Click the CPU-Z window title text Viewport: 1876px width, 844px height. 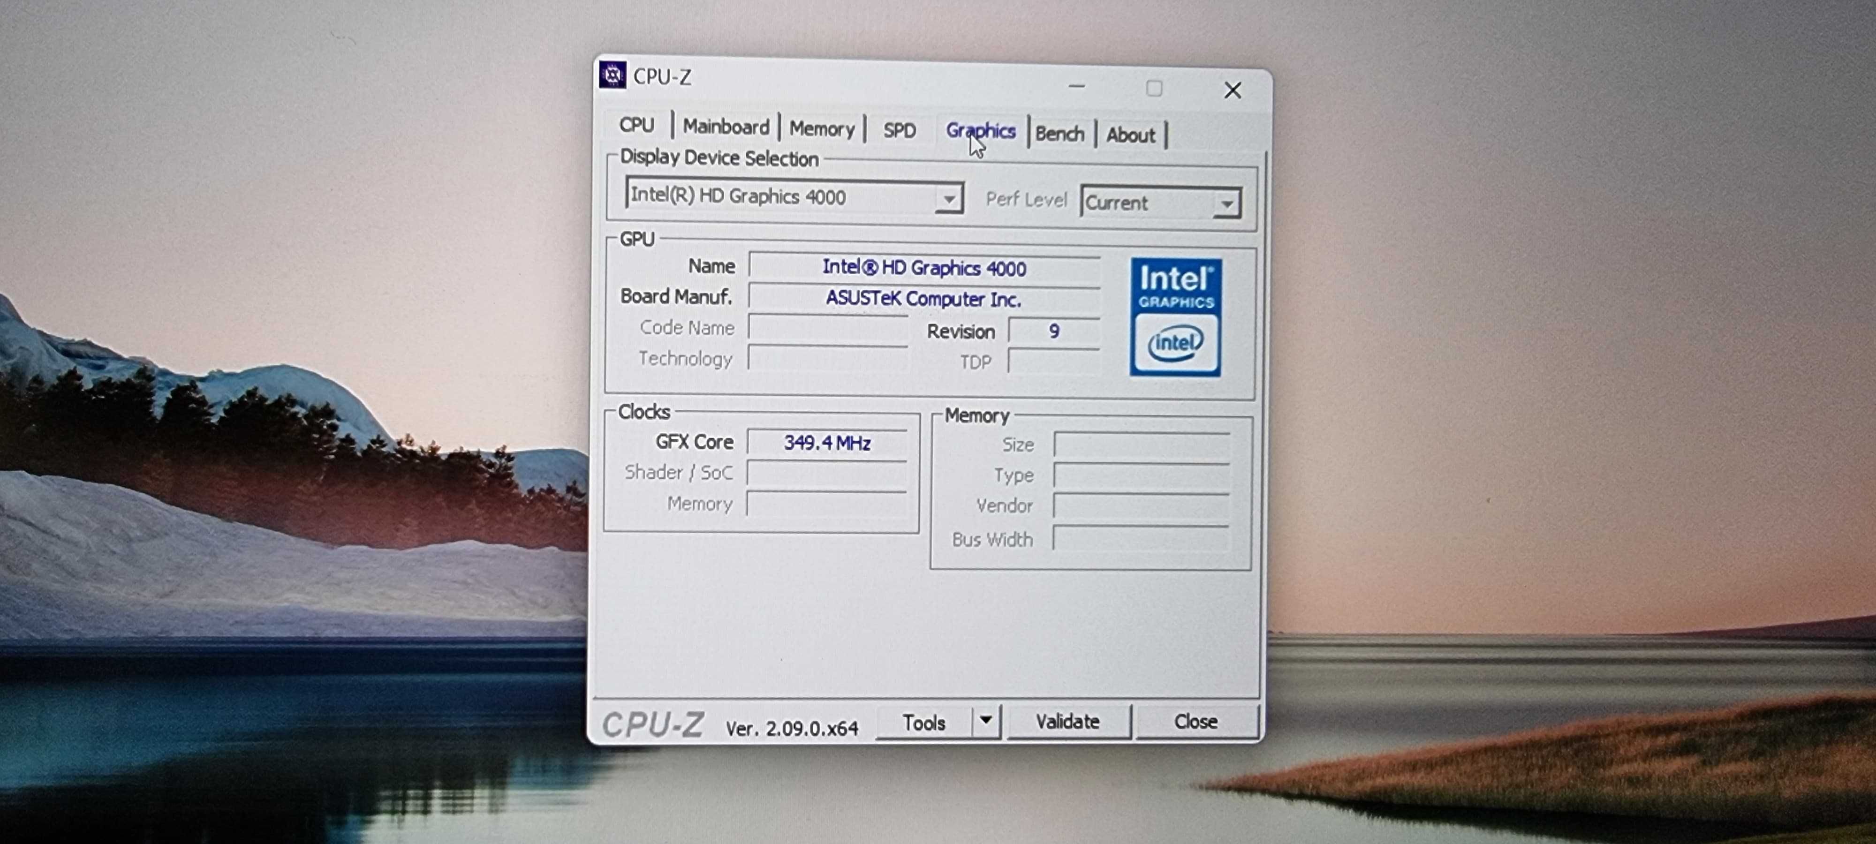point(662,76)
